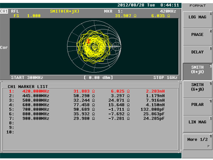This screenshot has width=213, height=160.
Task: Click the CH1 MARKER LIST heading
Action: tap(28, 87)
